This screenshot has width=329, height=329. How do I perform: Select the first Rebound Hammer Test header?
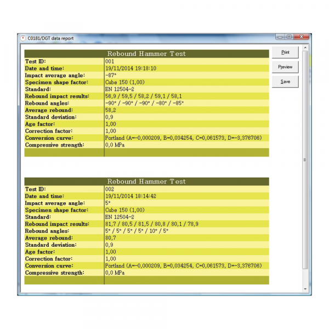pyautogui.click(x=146, y=54)
